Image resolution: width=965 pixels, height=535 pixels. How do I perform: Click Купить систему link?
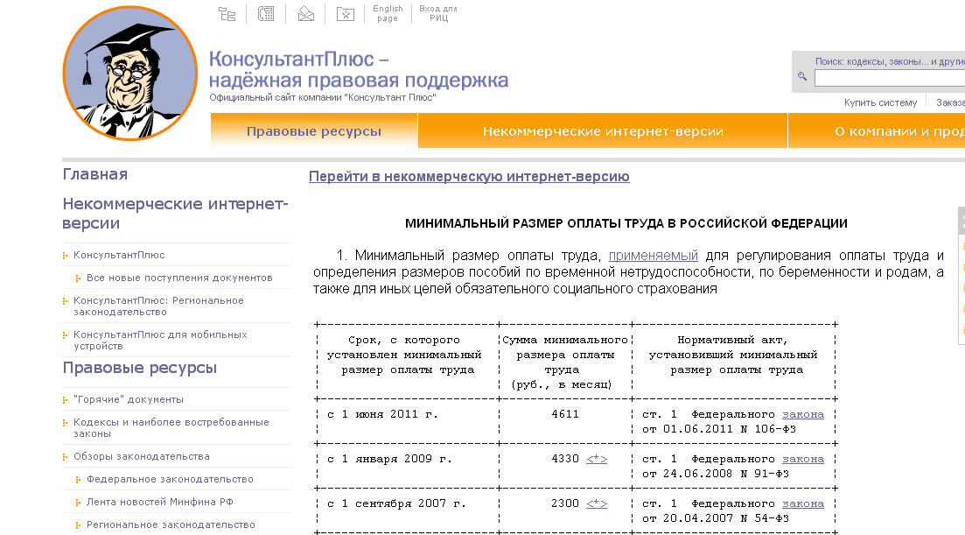pos(880,102)
